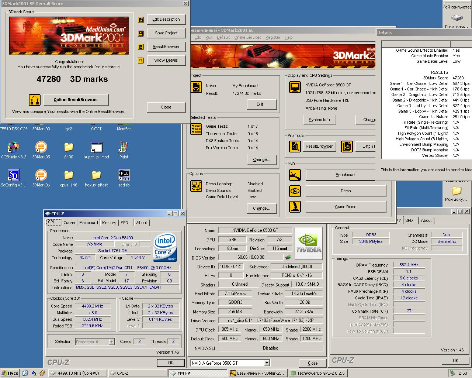
Task: Open the Edit menu in 3DMark2001 SE
Action: (x=198, y=37)
